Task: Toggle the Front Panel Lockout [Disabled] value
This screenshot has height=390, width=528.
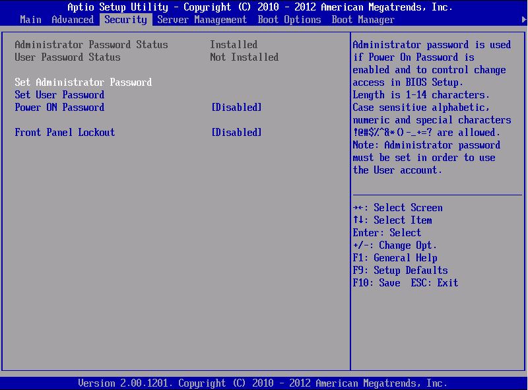Action: tap(236, 133)
